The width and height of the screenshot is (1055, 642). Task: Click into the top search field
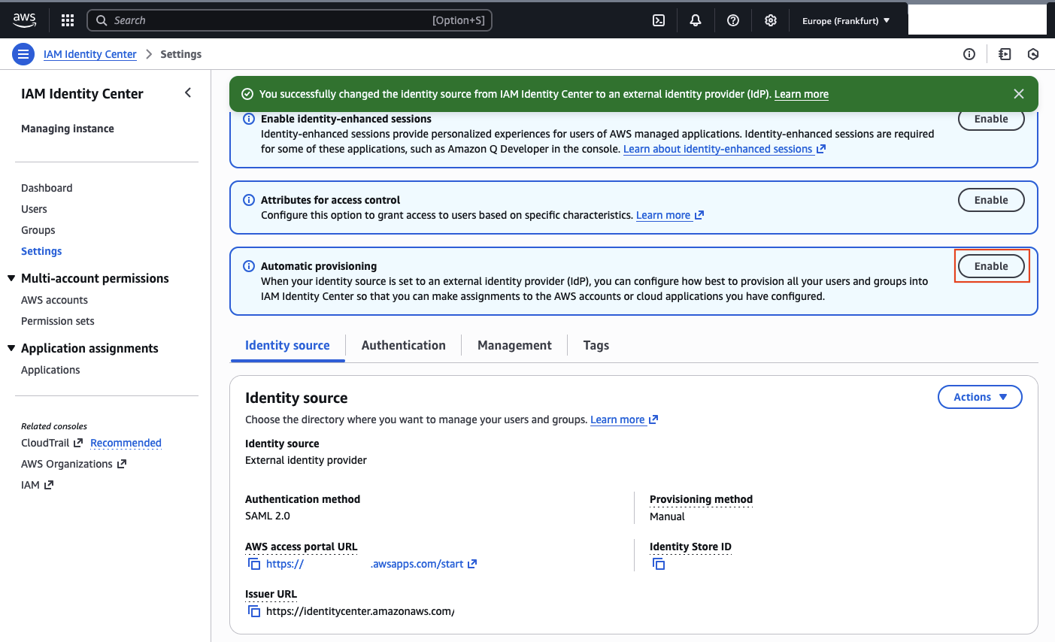(290, 20)
